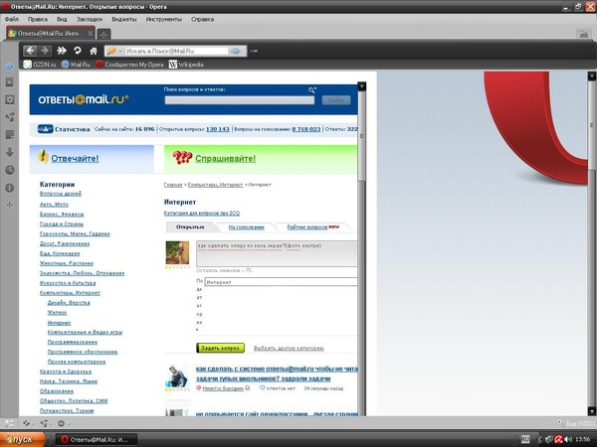Open the Info panel in sidebar
597x447 pixels.
click(10, 188)
